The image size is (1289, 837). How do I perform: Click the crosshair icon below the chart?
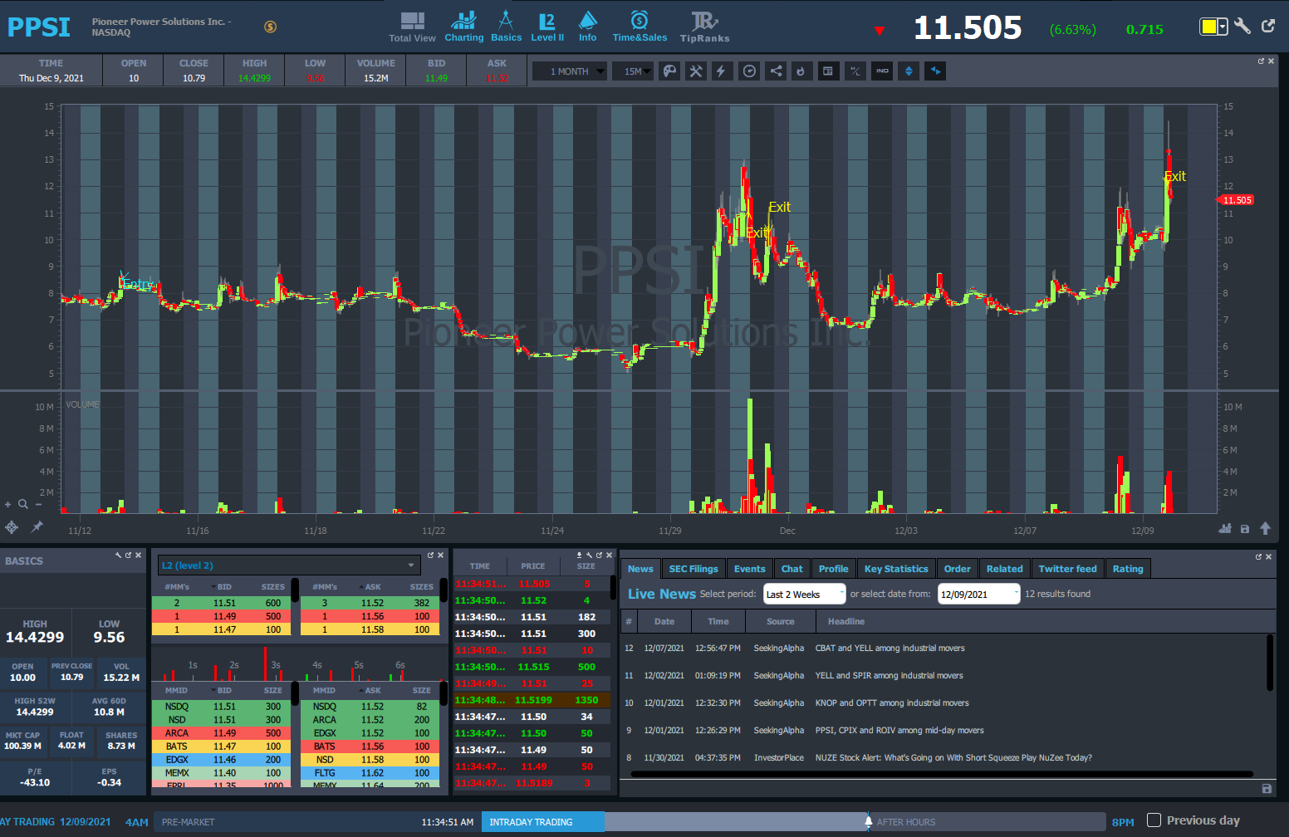click(x=12, y=527)
